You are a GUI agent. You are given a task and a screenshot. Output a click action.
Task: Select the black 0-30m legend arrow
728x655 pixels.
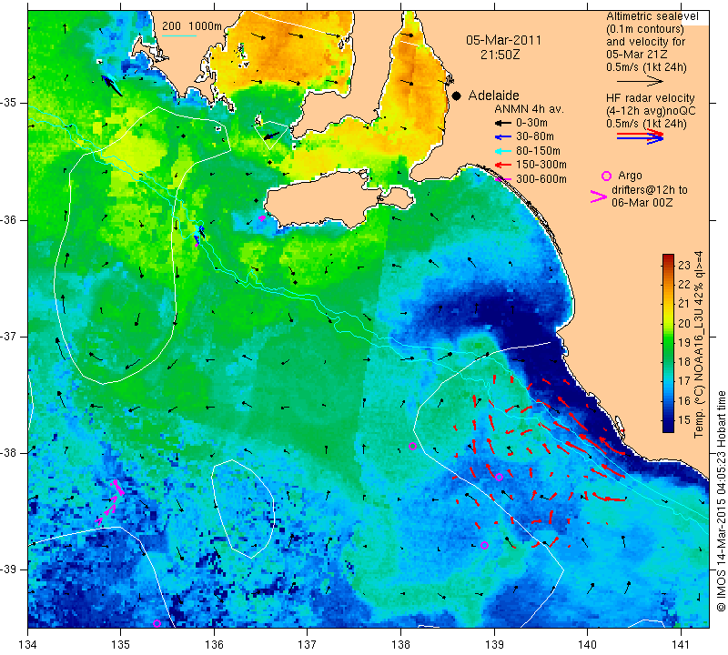pos(503,123)
